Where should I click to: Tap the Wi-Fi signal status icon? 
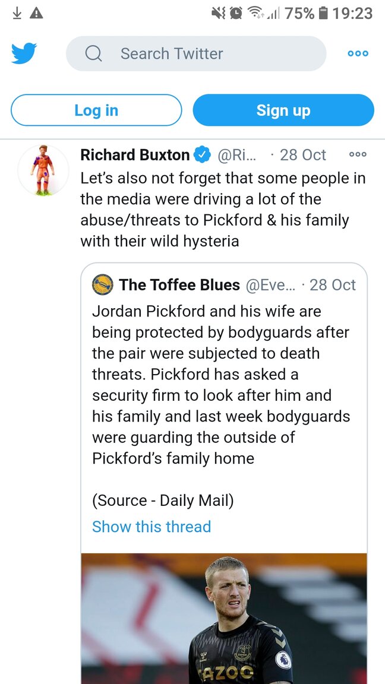point(255,13)
